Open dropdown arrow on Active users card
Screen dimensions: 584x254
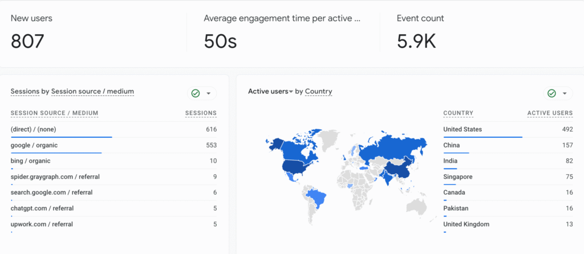(x=565, y=93)
